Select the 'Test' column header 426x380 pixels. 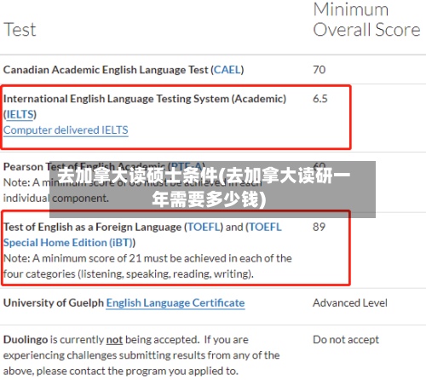20,30
